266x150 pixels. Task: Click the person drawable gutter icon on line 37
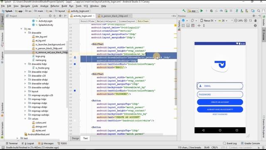pyautogui.click(x=75, y=57)
